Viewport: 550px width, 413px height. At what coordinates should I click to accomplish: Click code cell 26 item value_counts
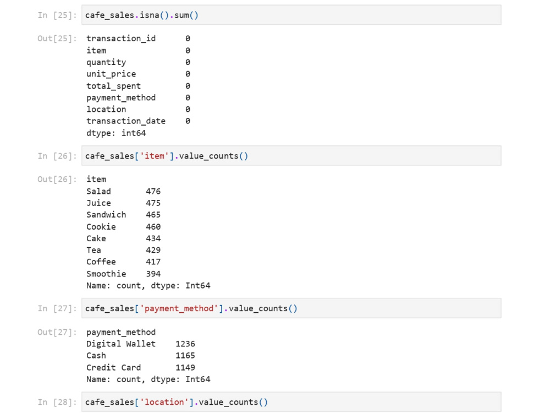point(291,156)
